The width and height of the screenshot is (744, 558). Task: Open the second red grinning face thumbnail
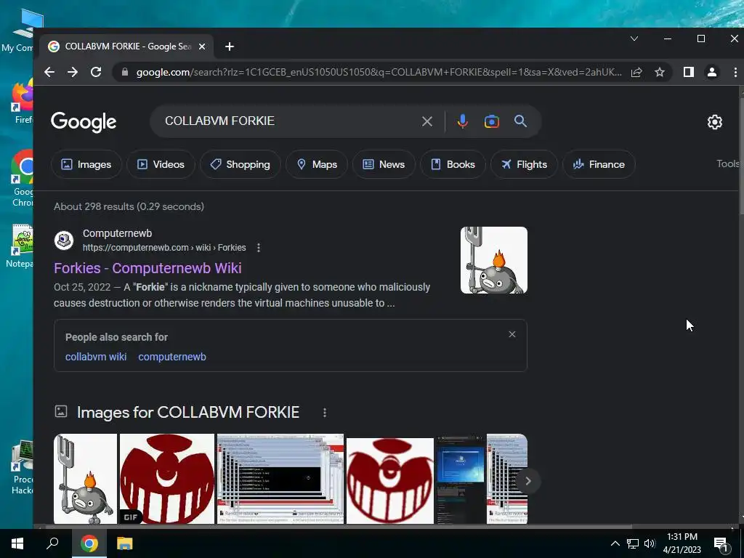[x=390, y=481]
